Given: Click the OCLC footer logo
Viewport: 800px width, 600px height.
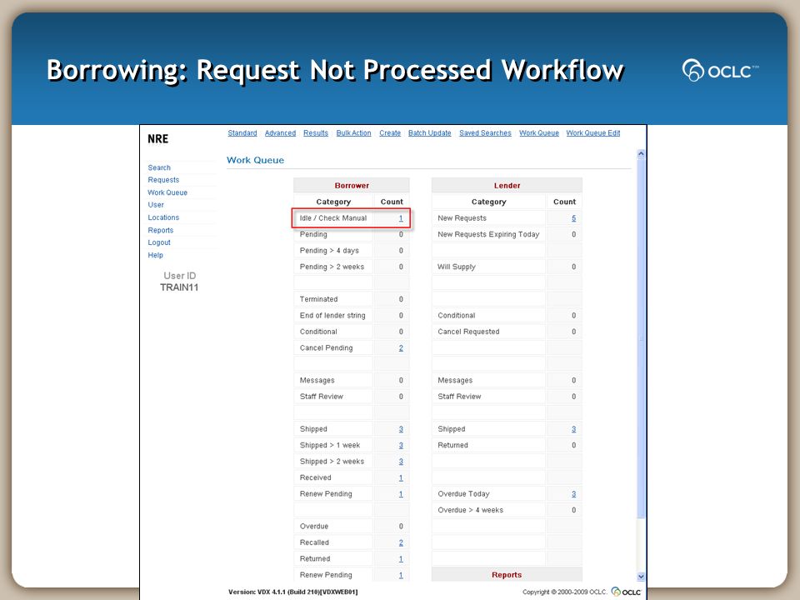Looking at the screenshot, I should (x=626, y=592).
